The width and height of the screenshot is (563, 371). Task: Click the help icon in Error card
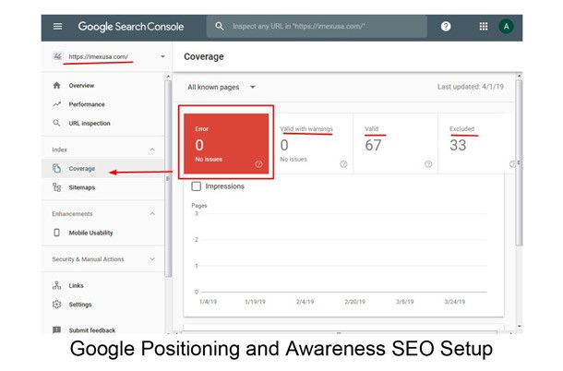[258, 164]
